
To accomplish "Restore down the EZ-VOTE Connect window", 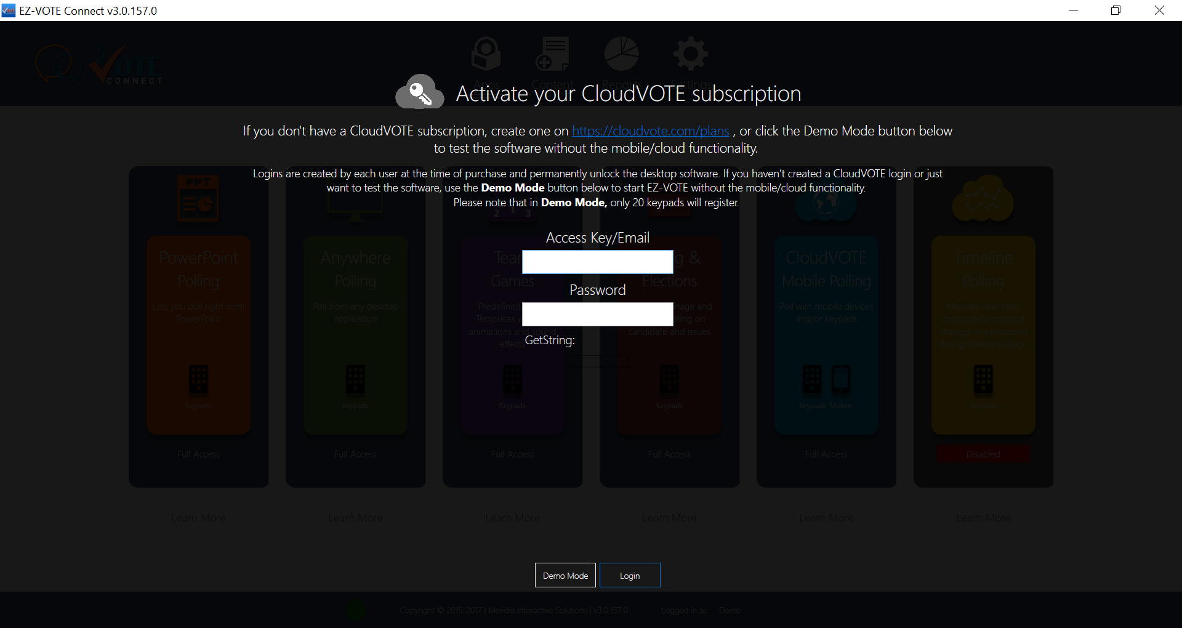I will (x=1116, y=10).
